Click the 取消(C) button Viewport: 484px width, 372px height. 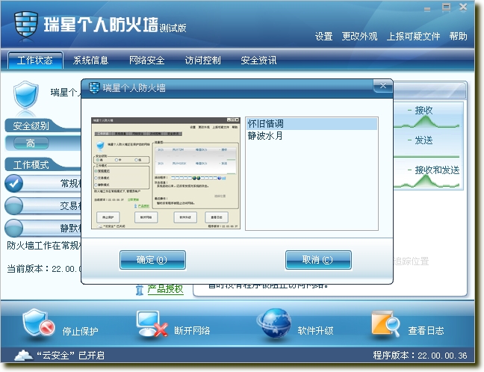point(318,260)
